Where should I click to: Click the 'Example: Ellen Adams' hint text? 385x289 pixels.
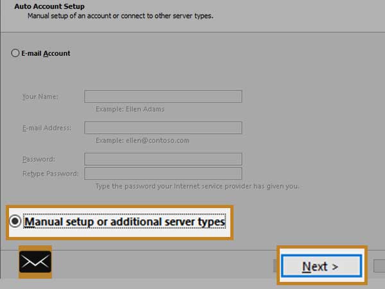[130, 109]
